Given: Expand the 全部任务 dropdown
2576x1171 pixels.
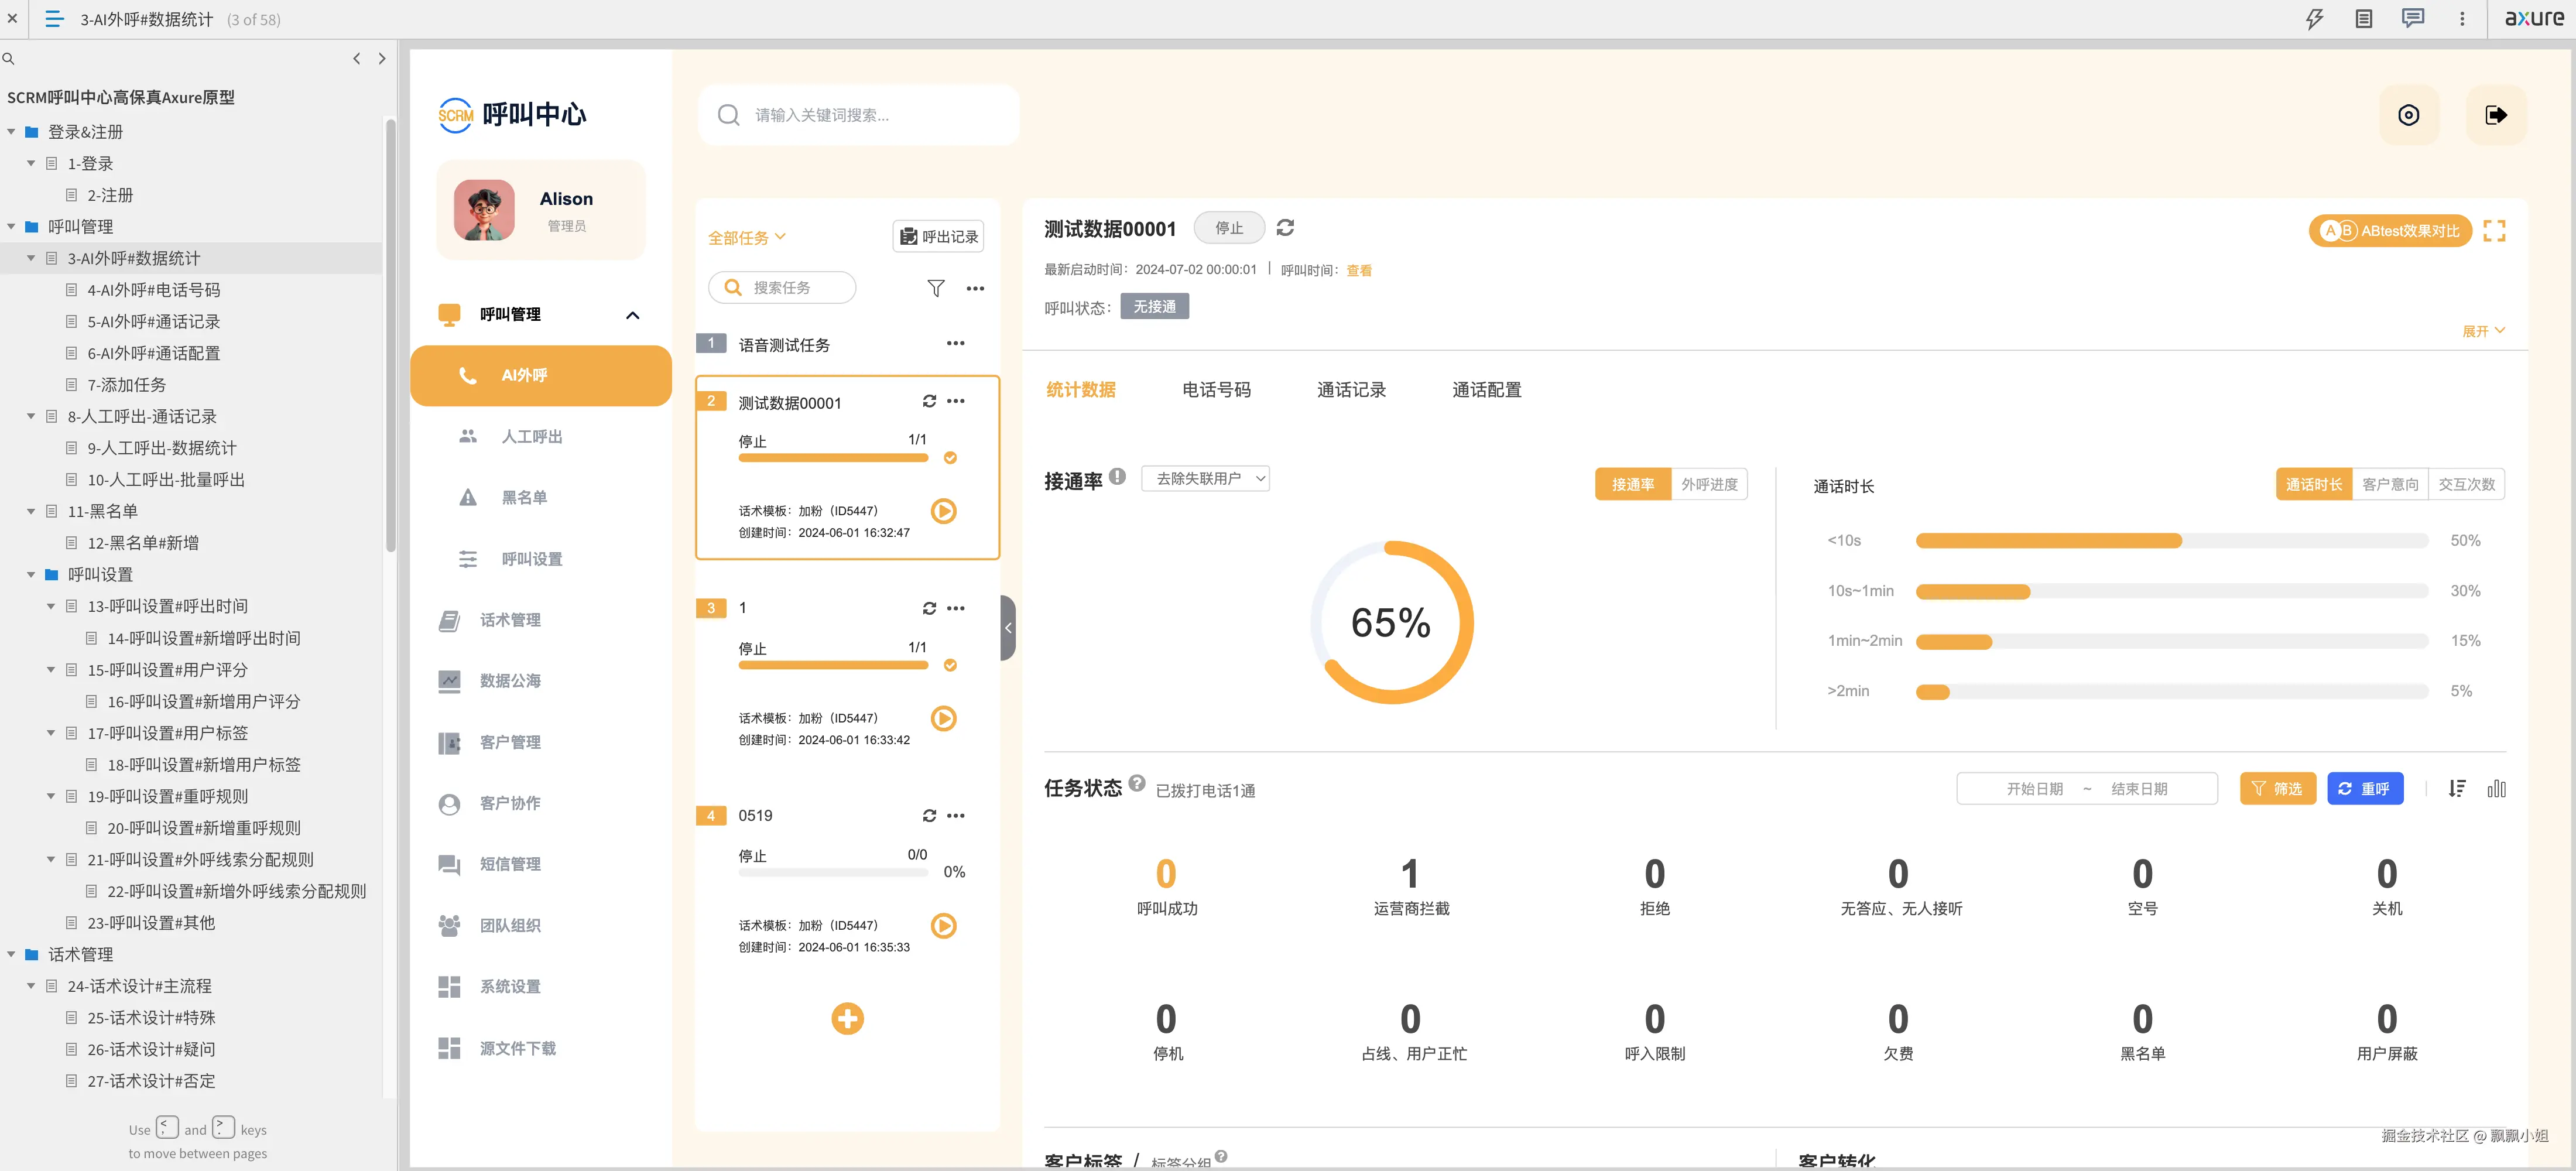Looking at the screenshot, I should 746,237.
